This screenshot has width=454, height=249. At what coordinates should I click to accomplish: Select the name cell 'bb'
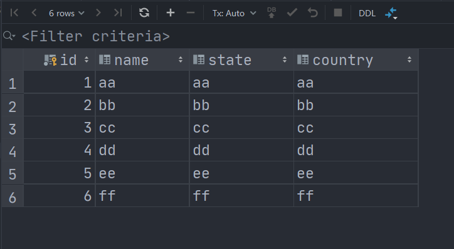(x=142, y=105)
